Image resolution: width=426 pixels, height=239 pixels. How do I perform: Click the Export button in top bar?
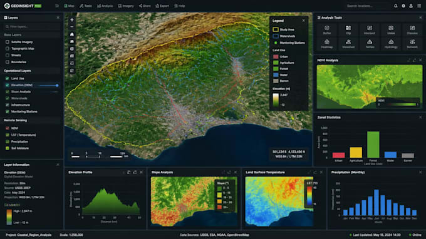point(162,6)
